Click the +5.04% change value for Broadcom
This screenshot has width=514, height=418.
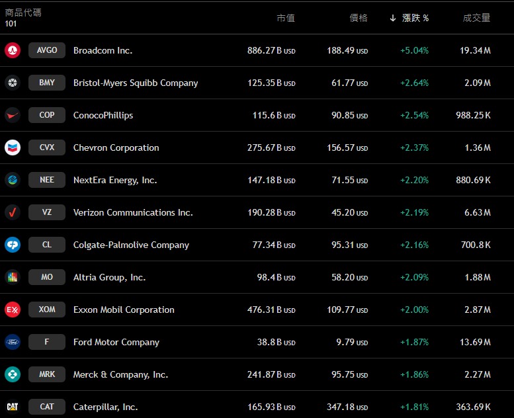point(414,50)
